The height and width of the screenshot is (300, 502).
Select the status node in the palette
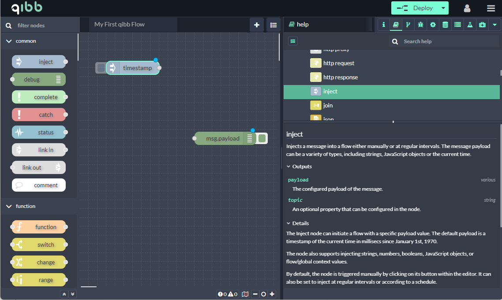(39, 132)
